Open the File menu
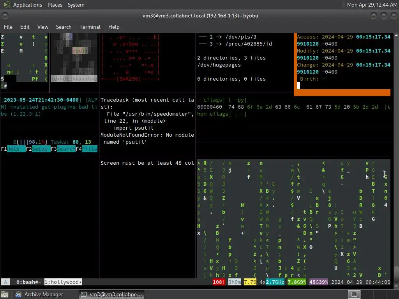This screenshot has height=299, width=399. pos(8,27)
